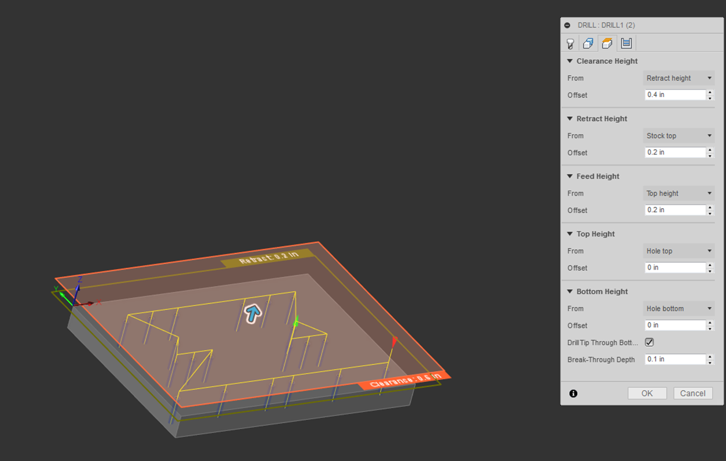
Task: Increase Clearance Height offset with up stepper
Action: (710, 92)
